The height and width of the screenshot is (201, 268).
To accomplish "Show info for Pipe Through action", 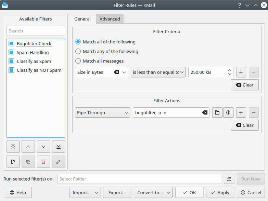I will [228, 112].
